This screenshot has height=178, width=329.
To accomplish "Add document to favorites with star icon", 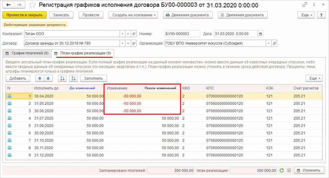I will tap(32, 5).
